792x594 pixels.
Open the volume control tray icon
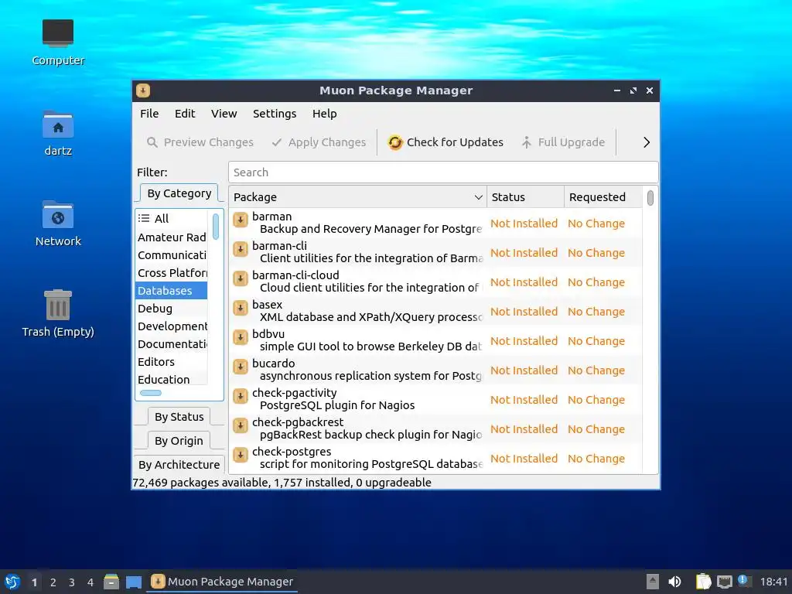(x=674, y=582)
